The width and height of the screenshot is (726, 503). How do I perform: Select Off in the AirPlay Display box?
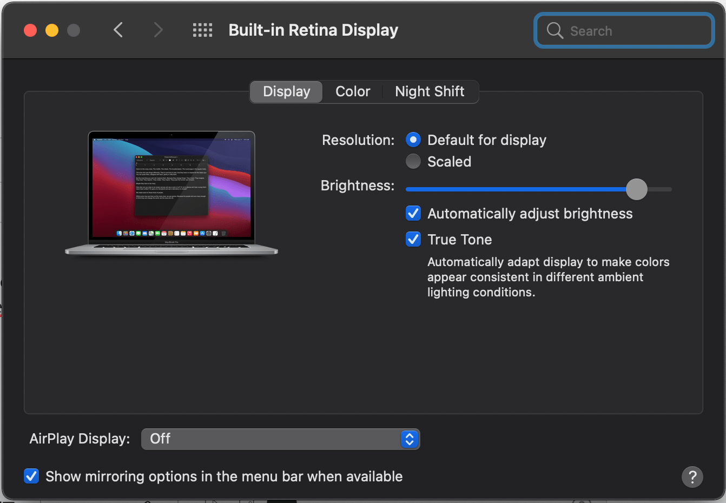[160, 439]
